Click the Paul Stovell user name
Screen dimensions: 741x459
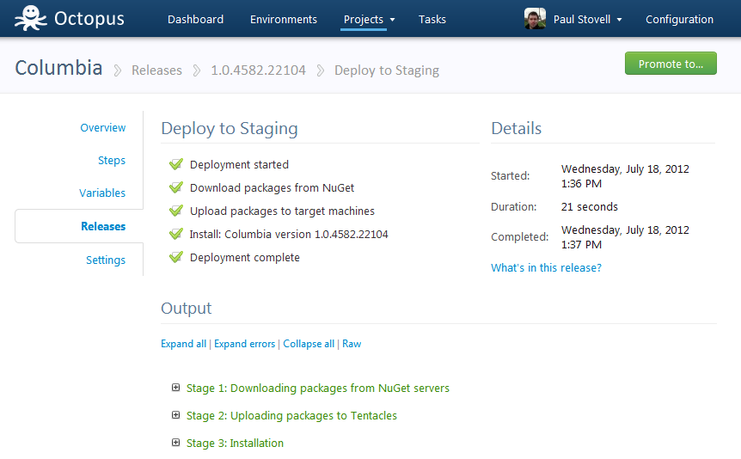coord(582,20)
